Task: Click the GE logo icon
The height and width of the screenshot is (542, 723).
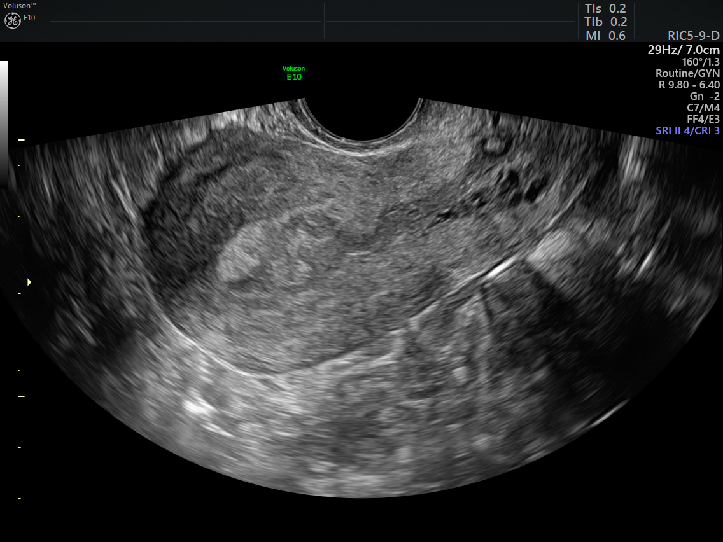Action: click(x=12, y=20)
